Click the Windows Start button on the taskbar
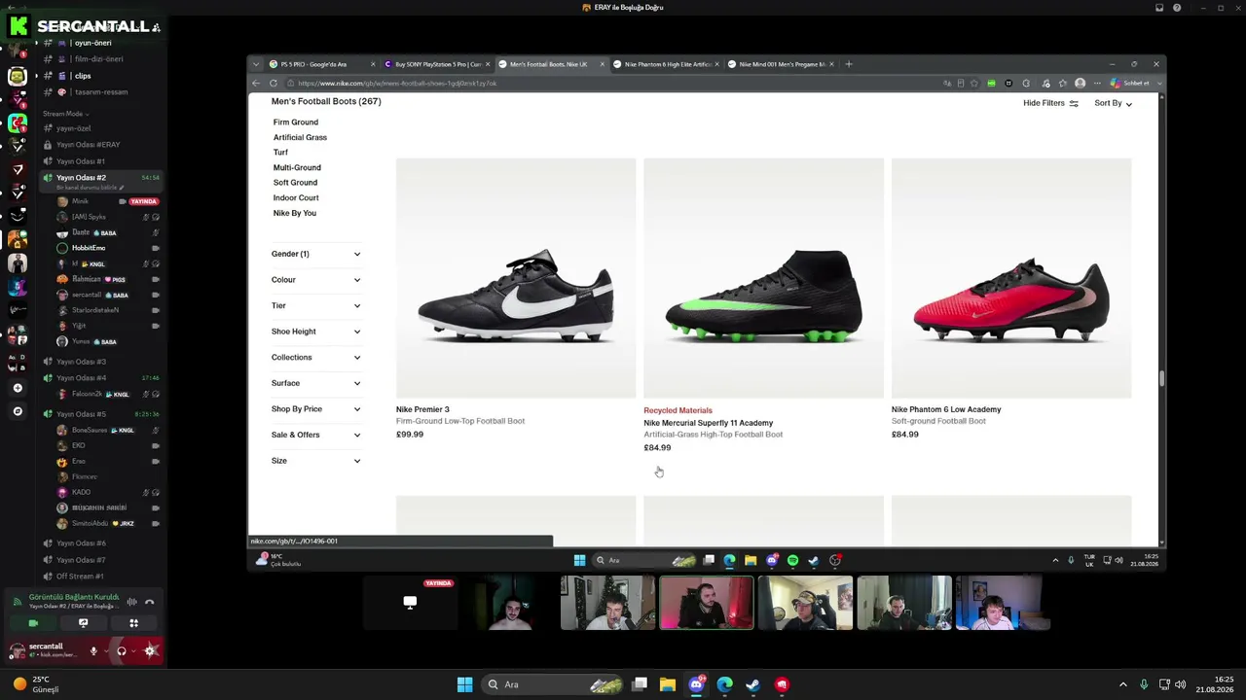1246x700 pixels. point(464,684)
